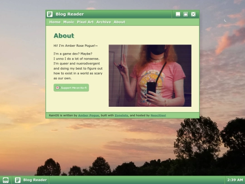Open the RainOS start menu icon
The height and width of the screenshot is (184, 245).
point(6,180)
